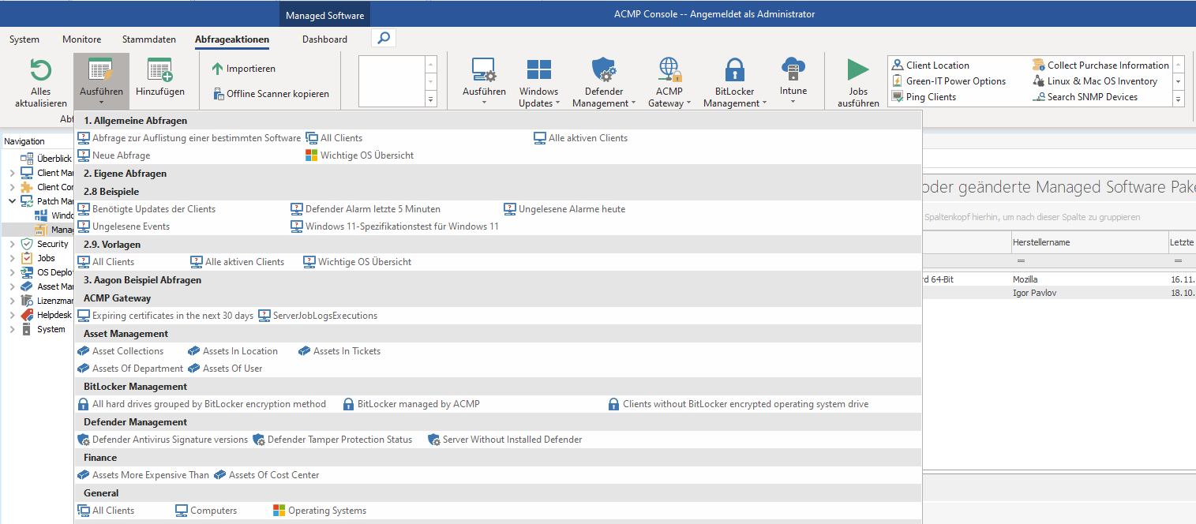Expand the Asset Management tree entry

coord(11,286)
